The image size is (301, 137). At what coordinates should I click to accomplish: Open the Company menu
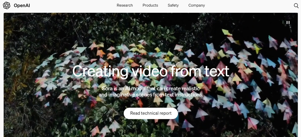coord(197,5)
